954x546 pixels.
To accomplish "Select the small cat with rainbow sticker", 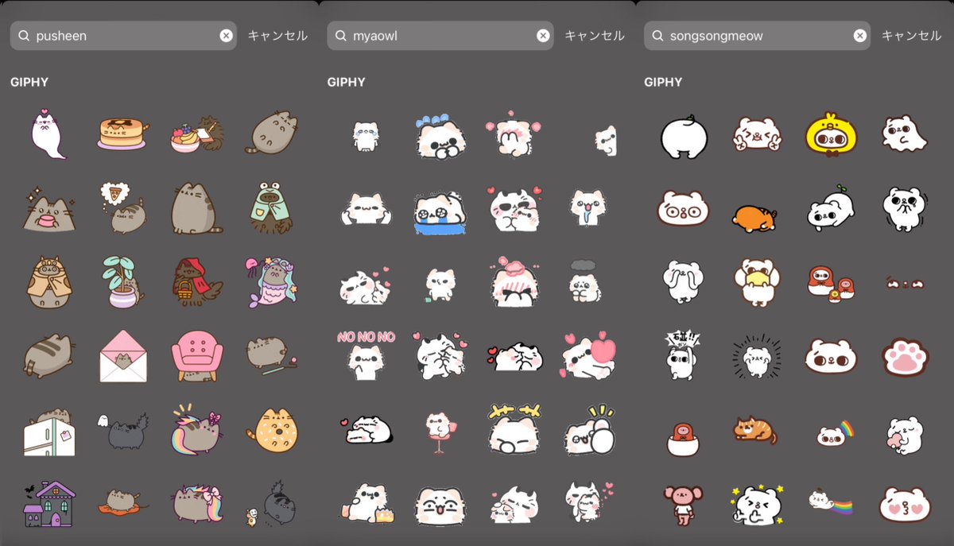I will pyautogui.click(x=834, y=433).
